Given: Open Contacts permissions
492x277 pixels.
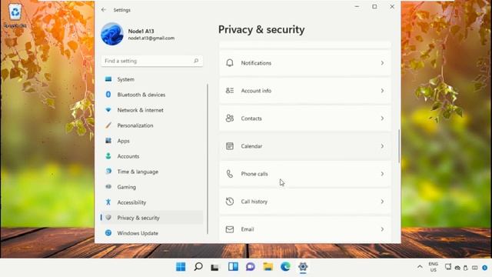Looking at the screenshot, I should [305, 118].
